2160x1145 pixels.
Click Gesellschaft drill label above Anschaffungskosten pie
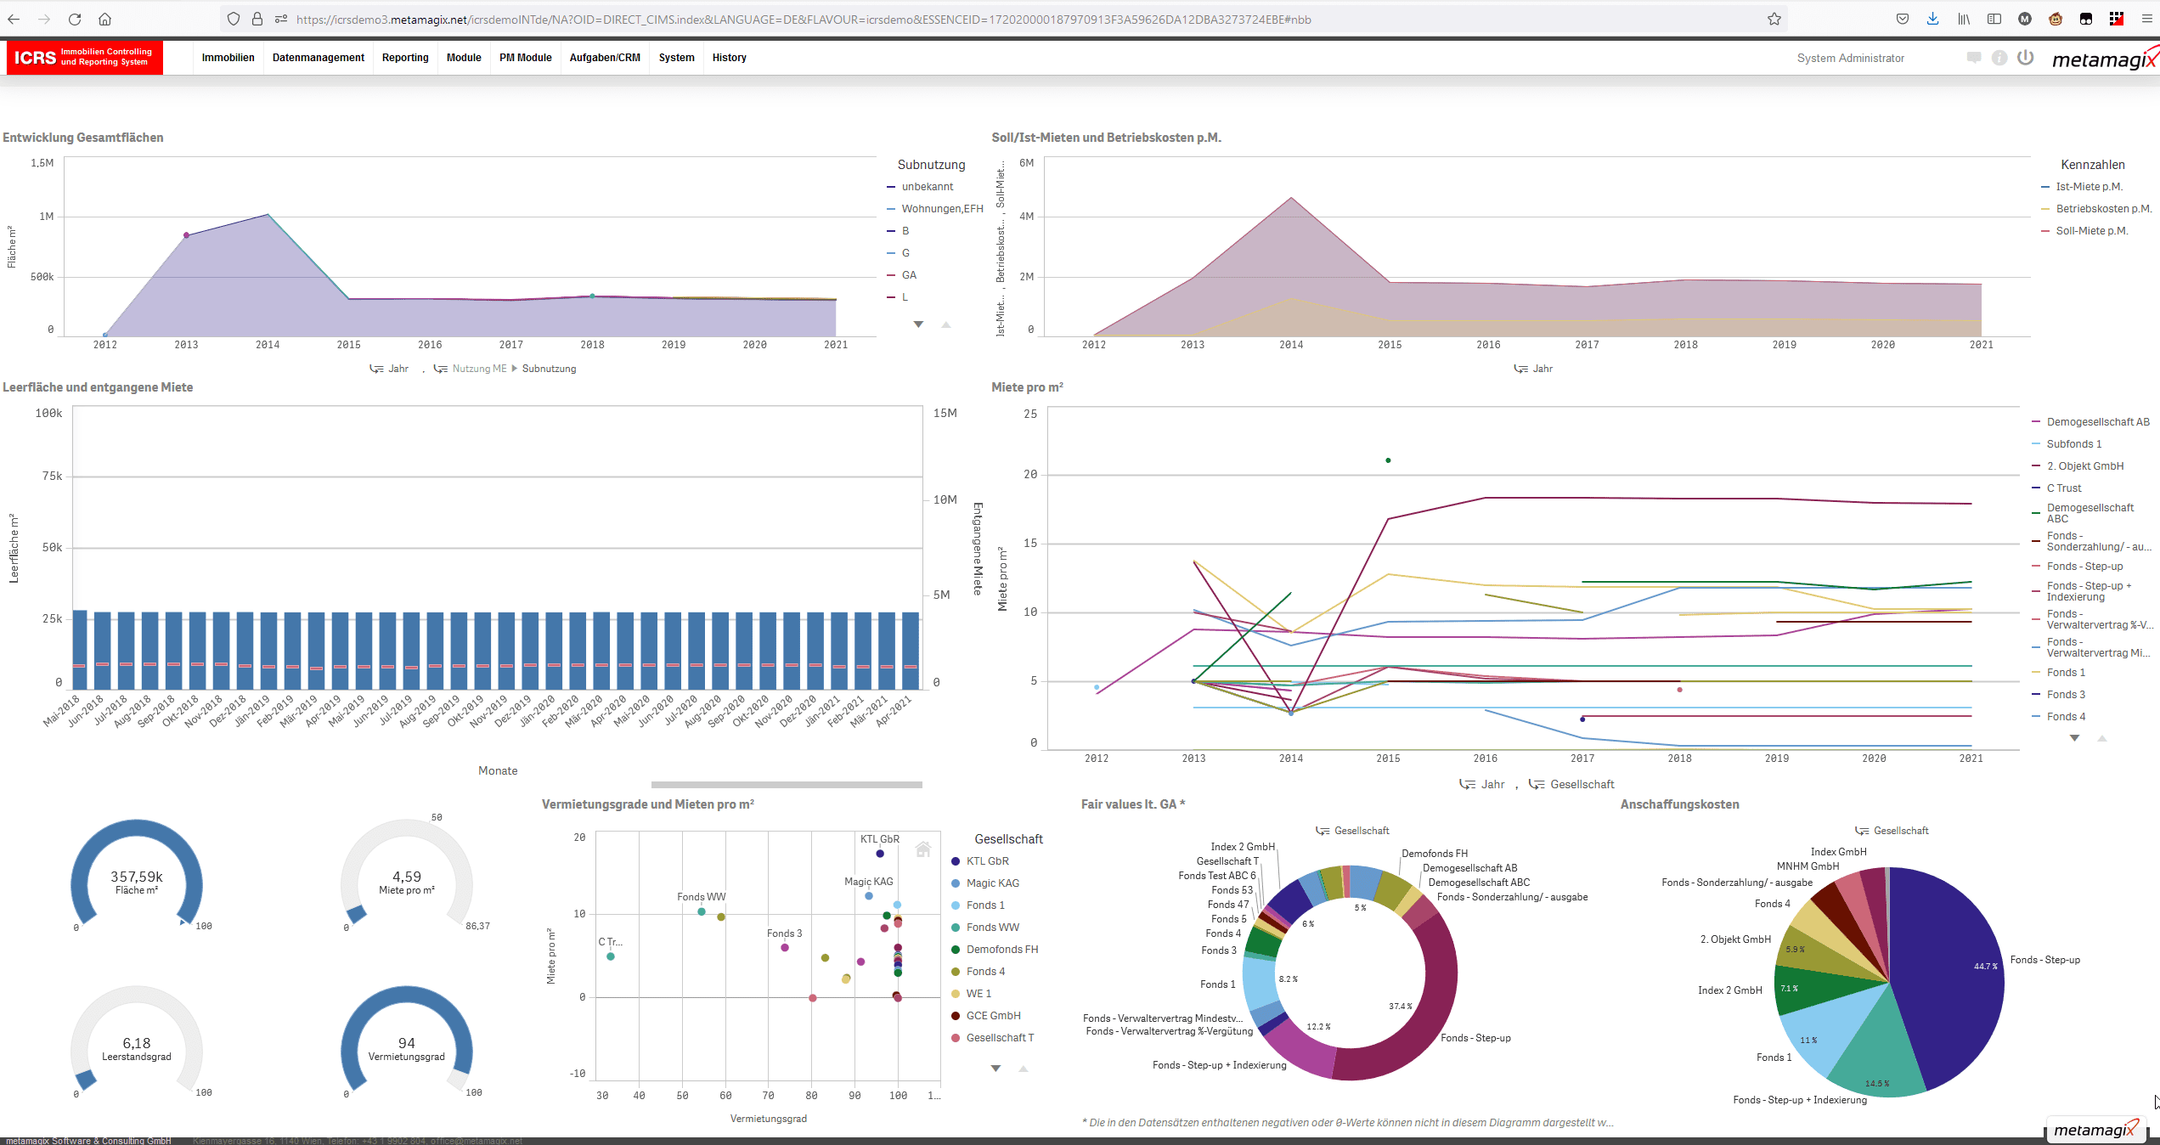click(x=1900, y=831)
